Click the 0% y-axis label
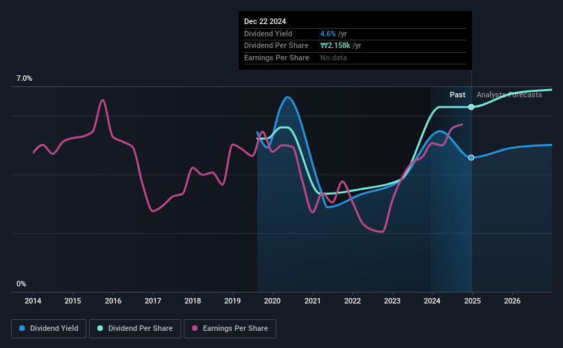The width and height of the screenshot is (563, 348). pyautogui.click(x=21, y=284)
